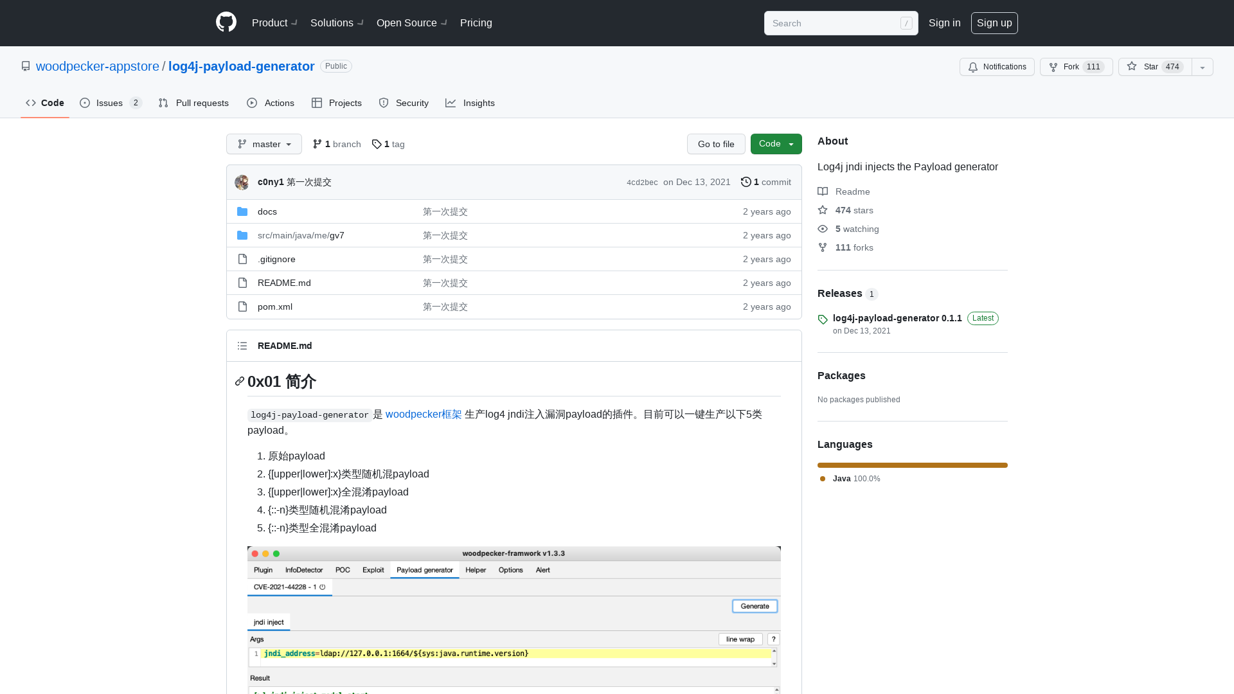Click the Sign in link
This screenshot has height=694, width=1234.
pos(944,22)
